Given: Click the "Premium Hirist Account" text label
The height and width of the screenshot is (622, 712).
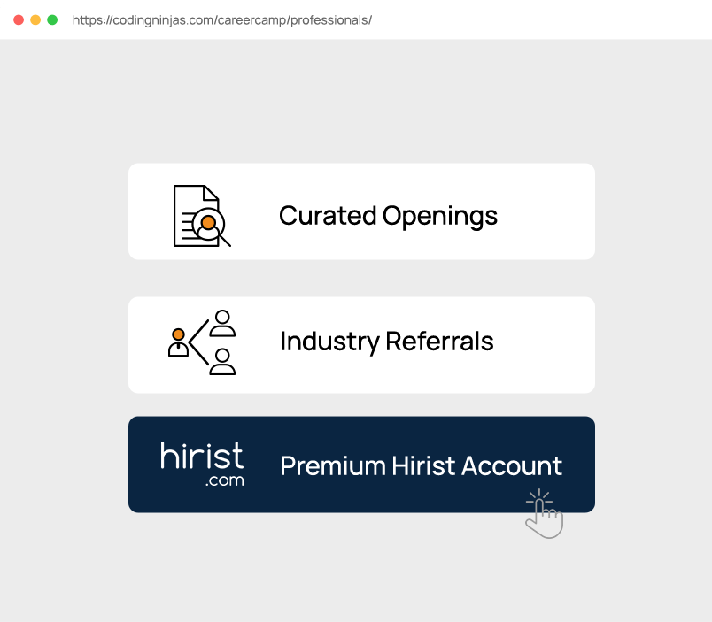Looking at the screenshot, I should tap(421, 466).
